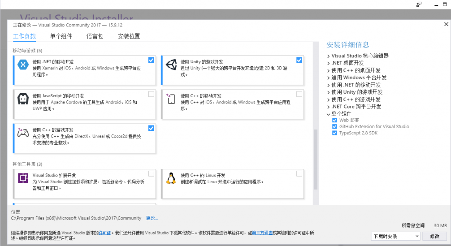Click the Linux penguin icon
451x246 pixels.
pos(171,178)
